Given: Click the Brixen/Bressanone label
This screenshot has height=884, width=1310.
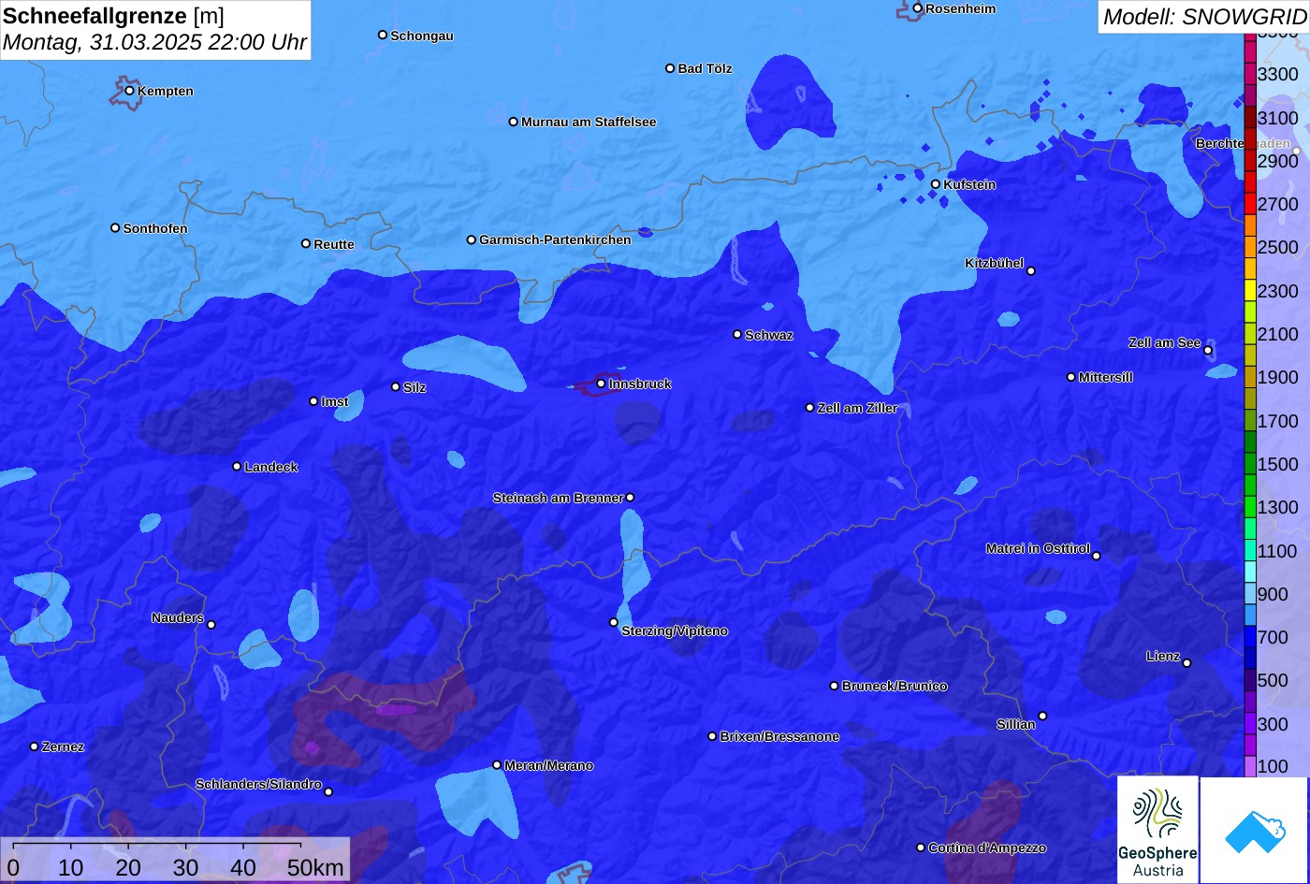Looking at the screenshot, I should click(x=779, y=736).
